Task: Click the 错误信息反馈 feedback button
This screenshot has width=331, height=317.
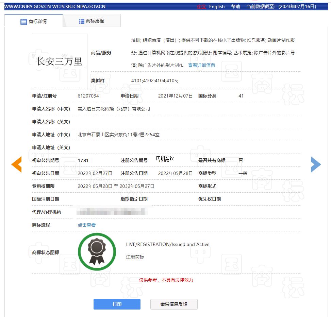Action: 174,304
